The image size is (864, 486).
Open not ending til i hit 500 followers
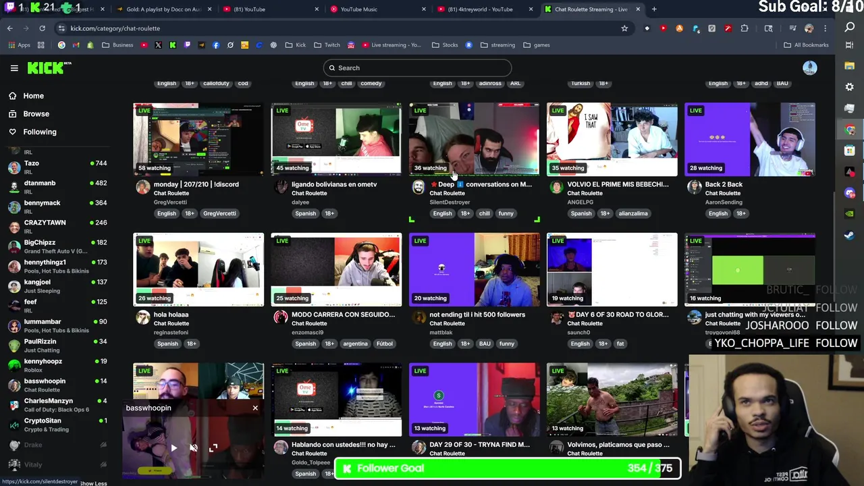tap(477, 315)
